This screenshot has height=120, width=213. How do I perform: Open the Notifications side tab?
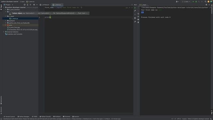click(x=212, y=9)
